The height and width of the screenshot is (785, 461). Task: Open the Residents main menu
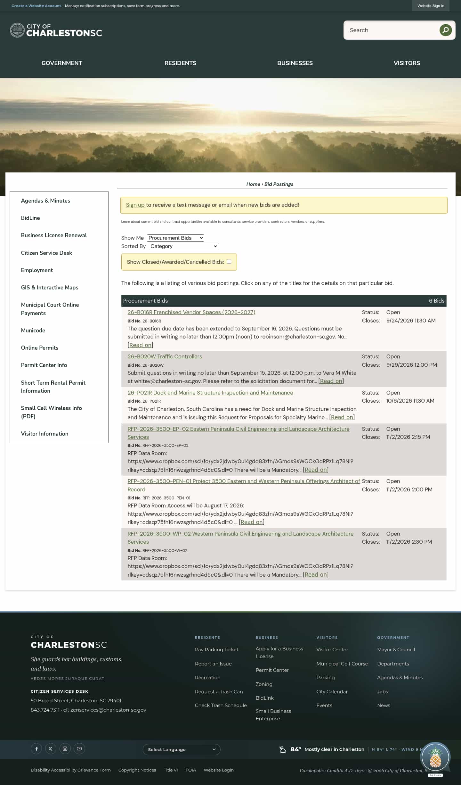click(180, 63)
